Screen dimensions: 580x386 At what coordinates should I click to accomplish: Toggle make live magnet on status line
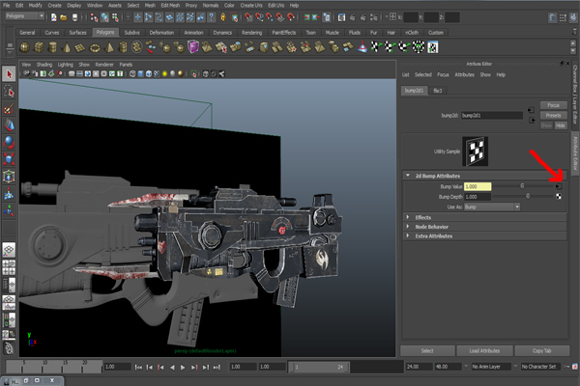pyautogui.click(x=292, y=17)
